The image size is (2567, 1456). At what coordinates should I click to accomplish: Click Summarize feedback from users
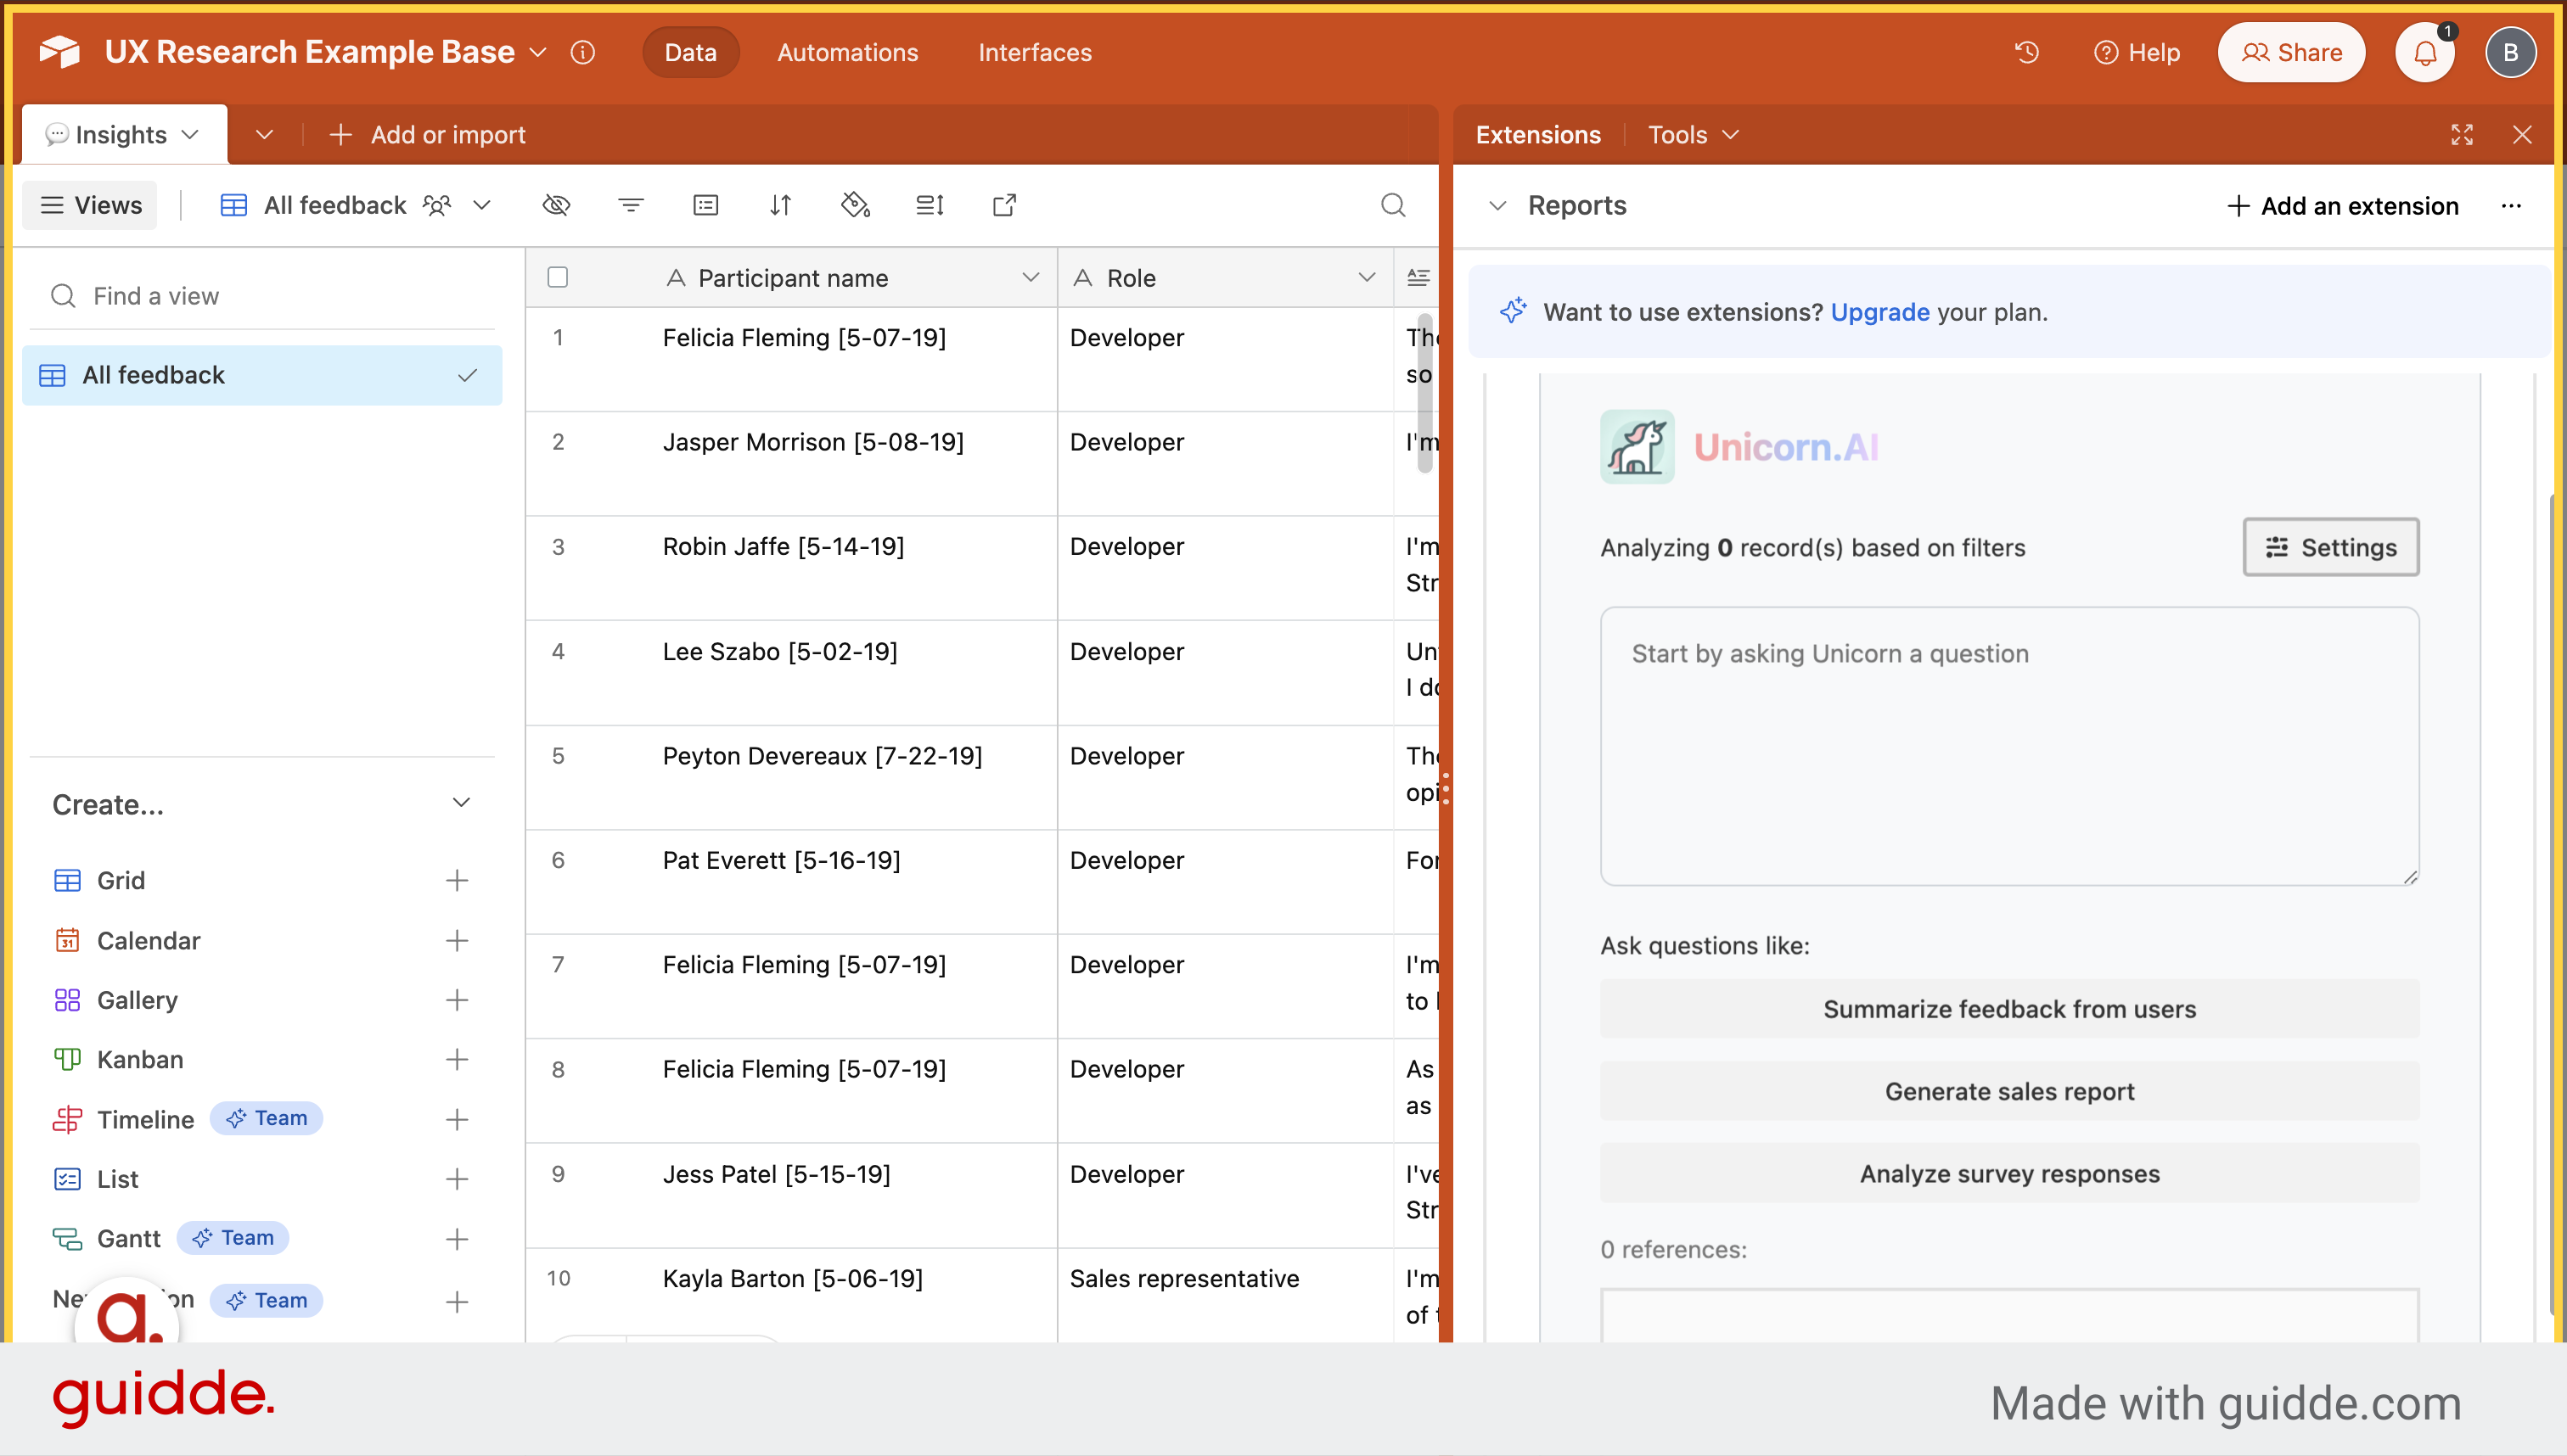(x=2010, y=1008)
